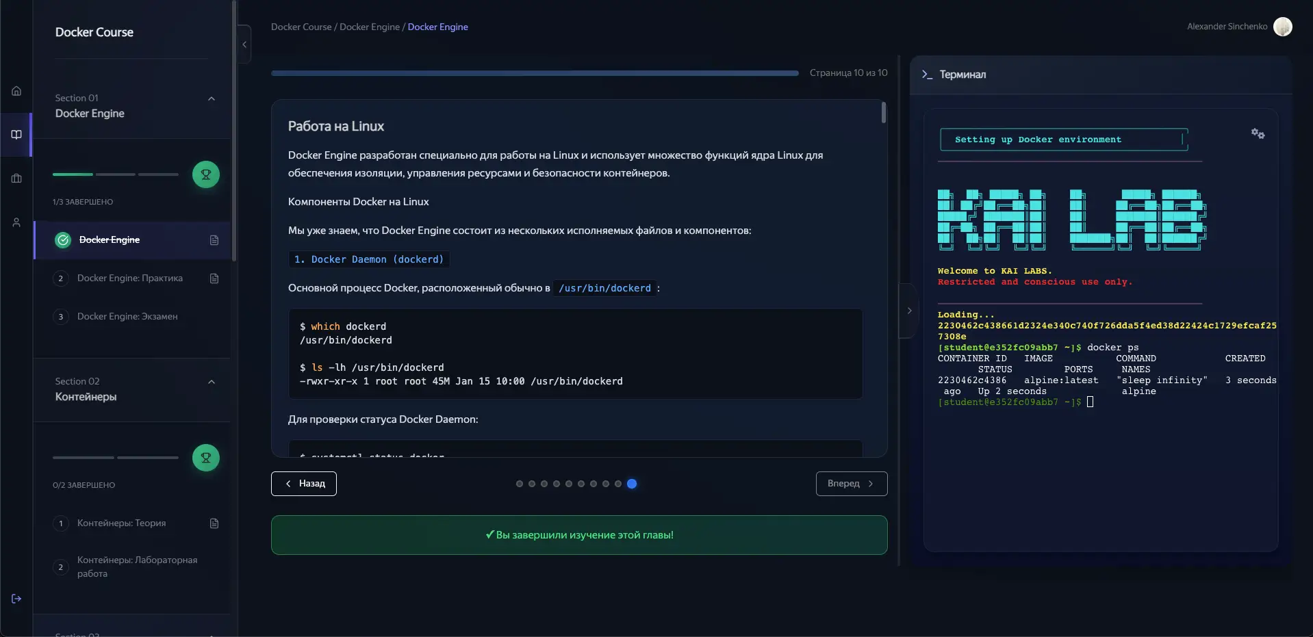Click the trophy badge for Section 02
Viewport: 1313px width, 637px height.
point(206,458)
